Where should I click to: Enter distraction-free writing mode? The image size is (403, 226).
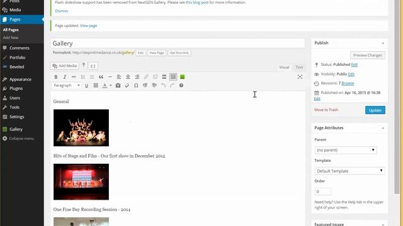click(300, 77)
